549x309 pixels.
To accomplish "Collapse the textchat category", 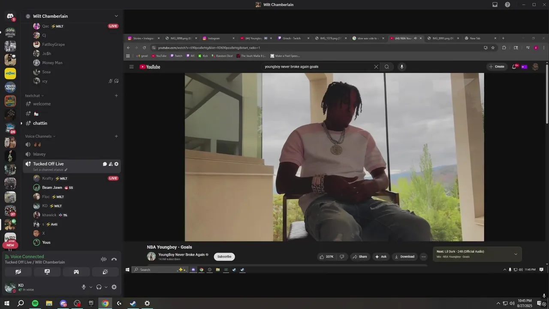I will click(35, 96).
